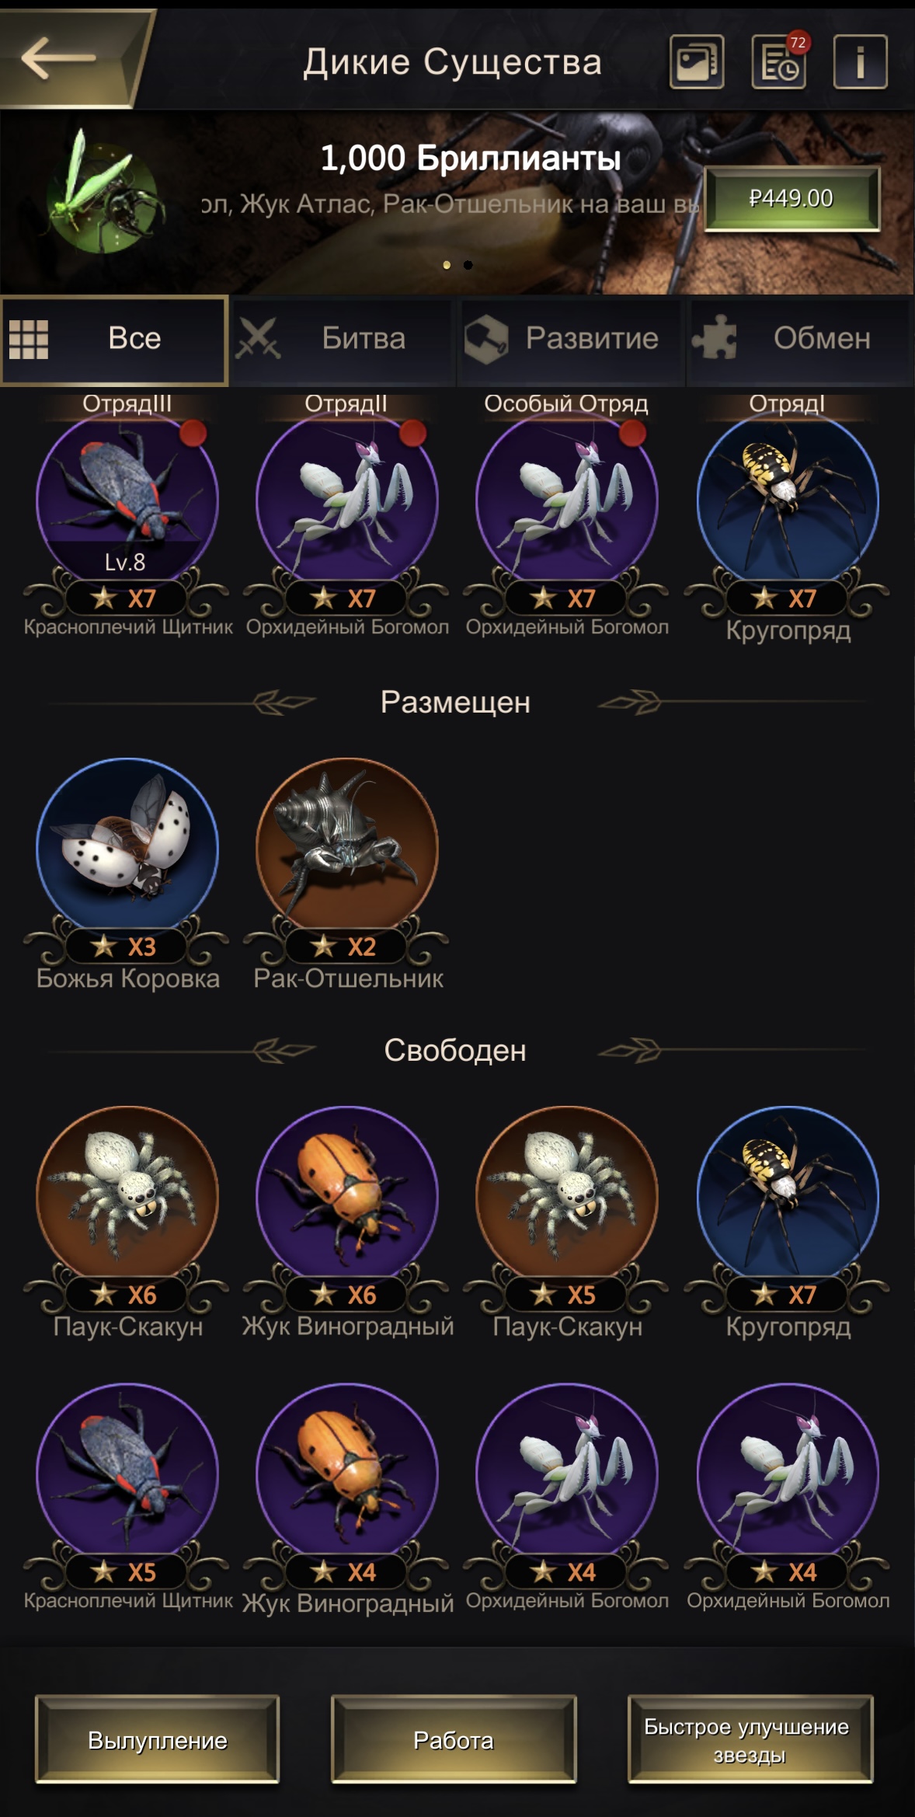Open the info icon

point(860,61)
